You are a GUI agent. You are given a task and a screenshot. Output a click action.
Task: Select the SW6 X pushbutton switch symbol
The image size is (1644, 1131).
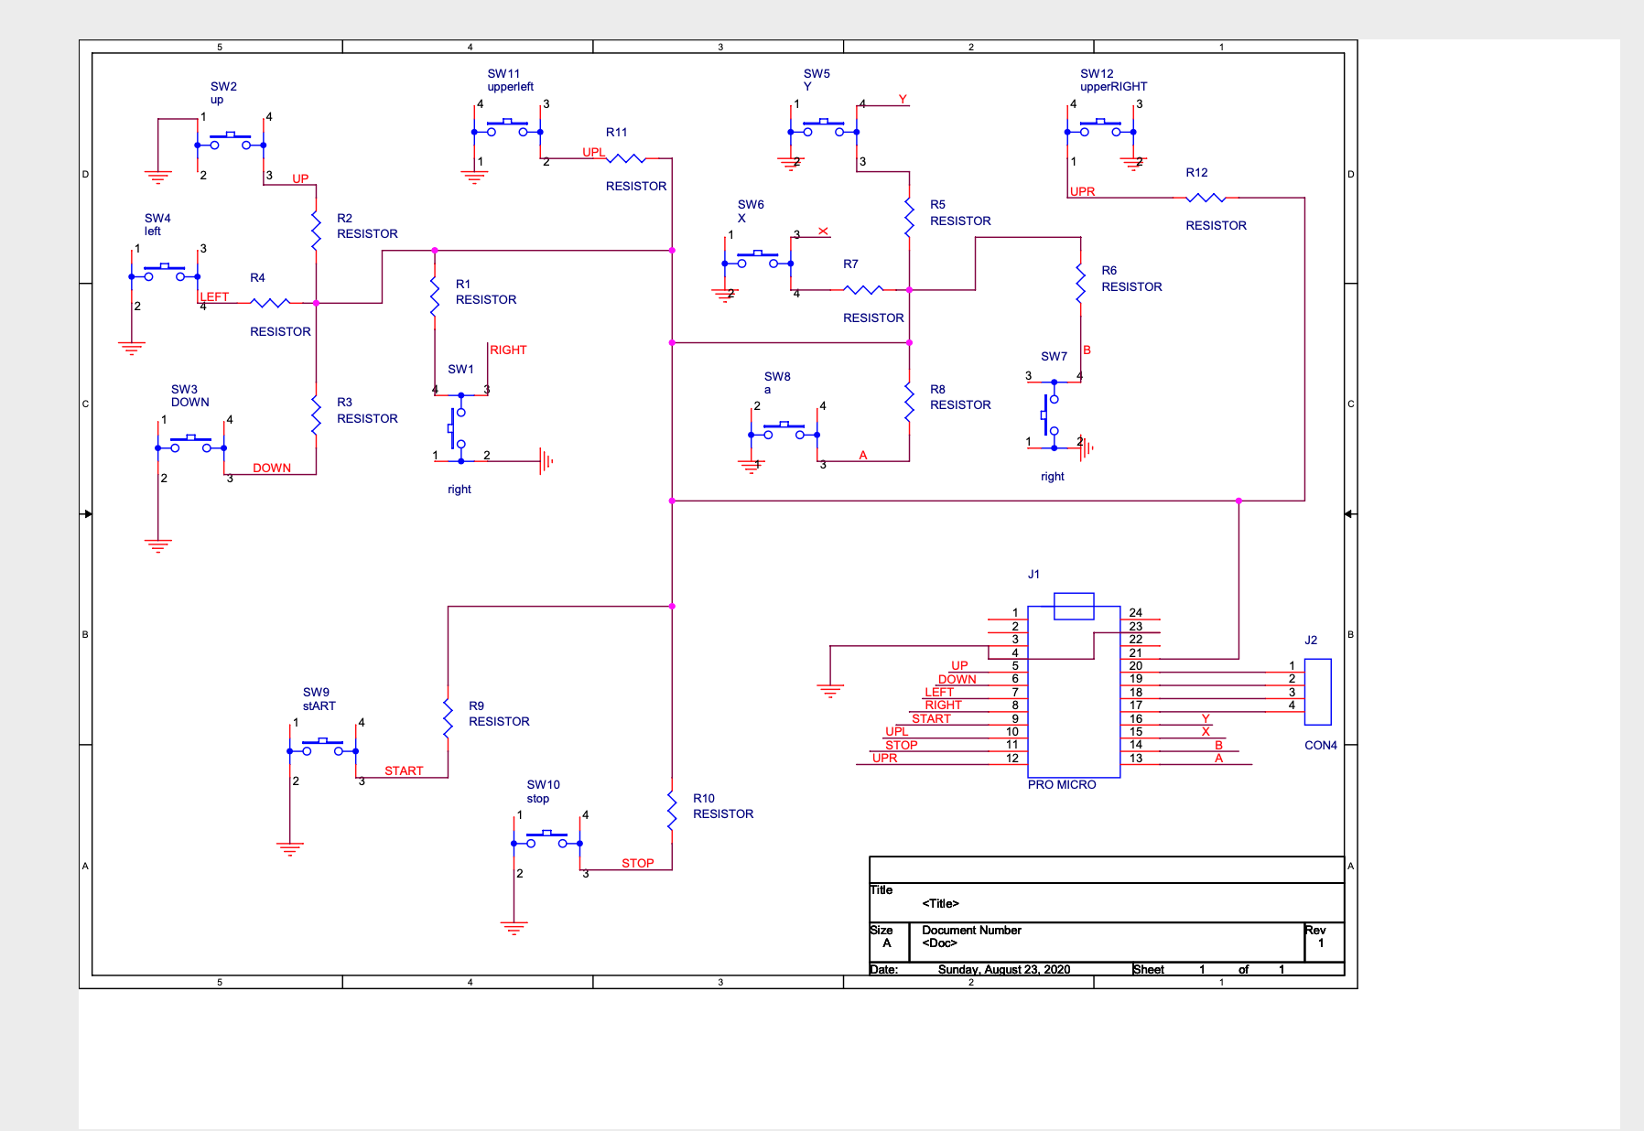pyautogui.click(x=758, y=260)
